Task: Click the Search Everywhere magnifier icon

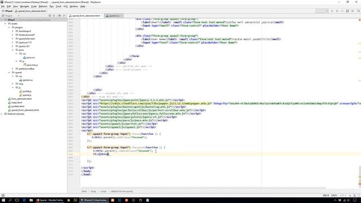Action: click(x=359, y=11)
